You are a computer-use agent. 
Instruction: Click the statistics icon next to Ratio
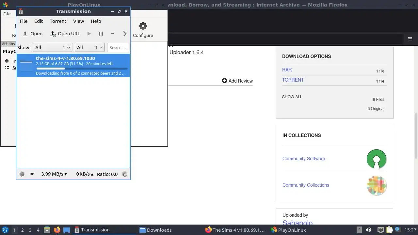pos(125,174)
